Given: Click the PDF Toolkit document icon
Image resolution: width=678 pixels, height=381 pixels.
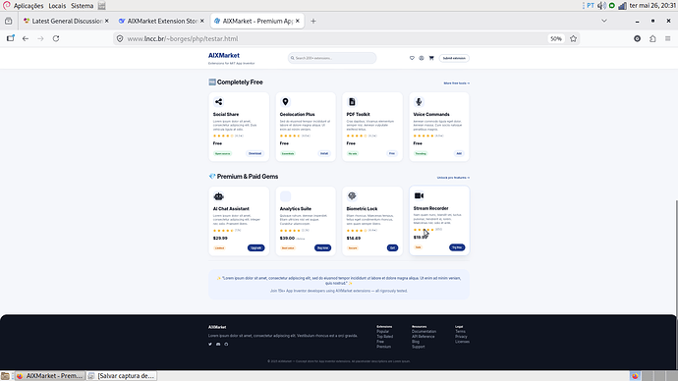Looking at the screenshot, I should coord(352,102).
